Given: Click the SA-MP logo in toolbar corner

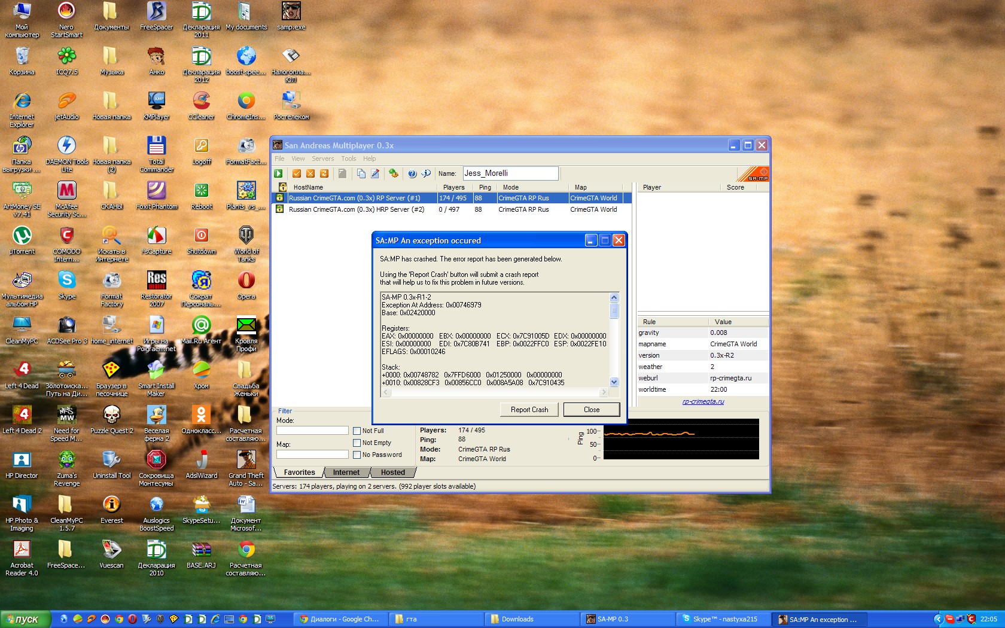Looking at the screenshot, I should coord(754,174).
